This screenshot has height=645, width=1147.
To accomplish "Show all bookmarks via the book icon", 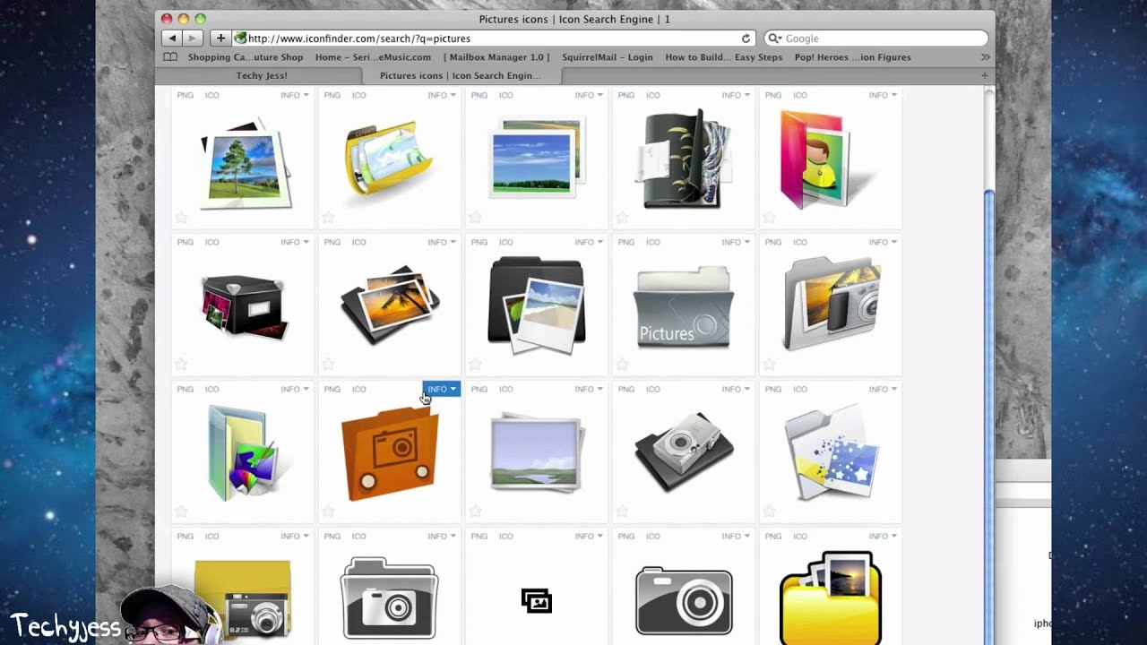I will point(170,57).
